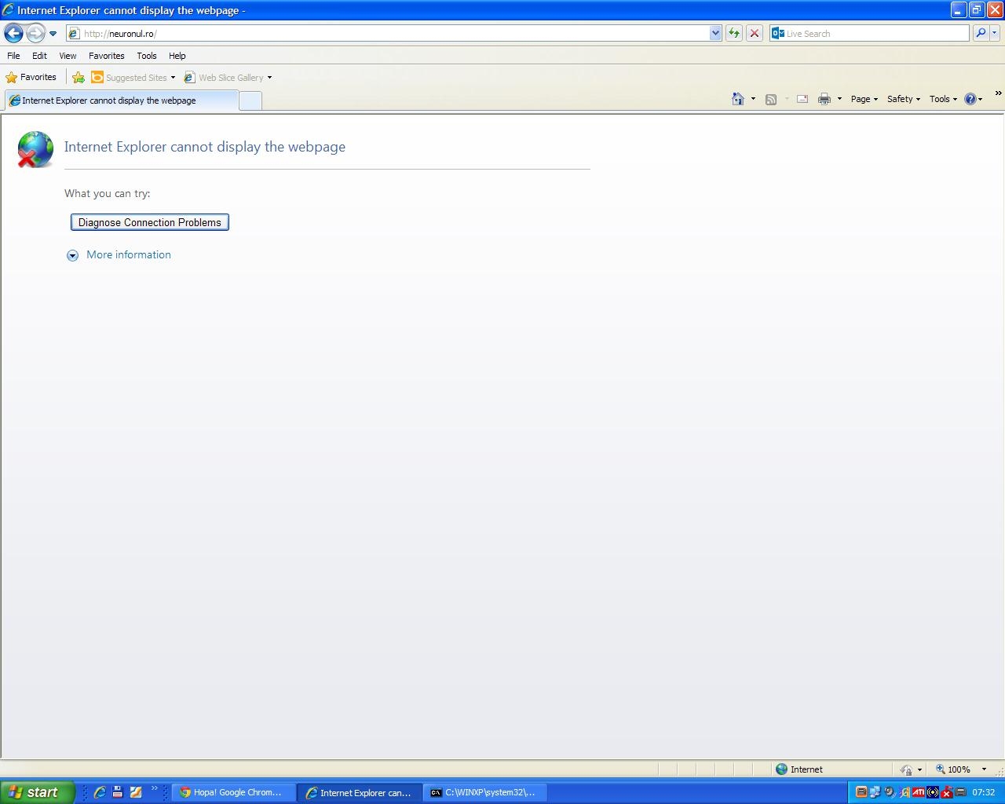This screenshot has height=804, width=1005.
Task: Click the RSS Feeds icon
Action: pos(771,99)
